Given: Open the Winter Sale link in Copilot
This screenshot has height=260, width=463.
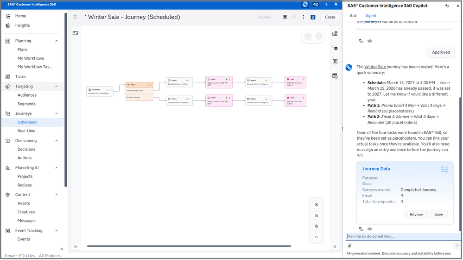Looking at the screenshot, I should 375,67.
